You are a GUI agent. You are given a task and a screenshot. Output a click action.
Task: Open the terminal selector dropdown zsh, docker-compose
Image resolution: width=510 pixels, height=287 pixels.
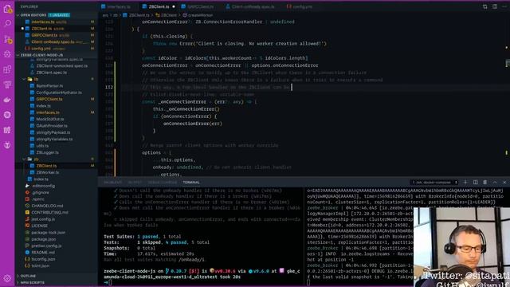point(434,183)
